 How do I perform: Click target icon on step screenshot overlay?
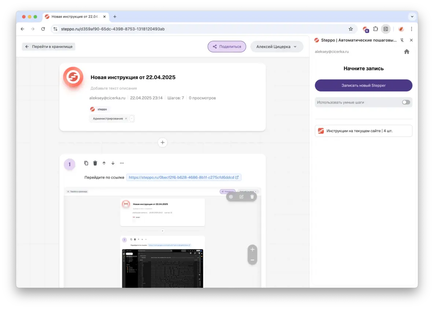(231, 197)
